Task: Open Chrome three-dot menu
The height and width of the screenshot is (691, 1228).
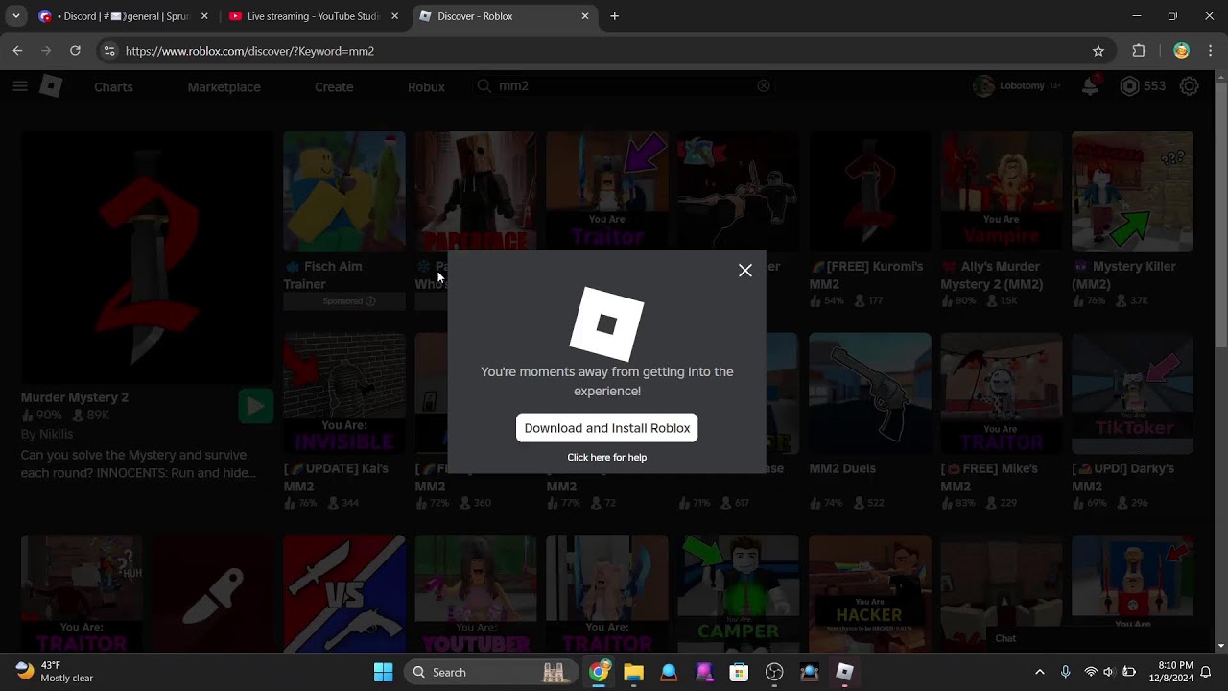Action: tap(1212, 51)
